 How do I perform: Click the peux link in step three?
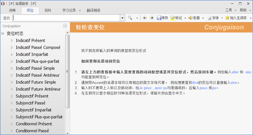pos(203,88)
